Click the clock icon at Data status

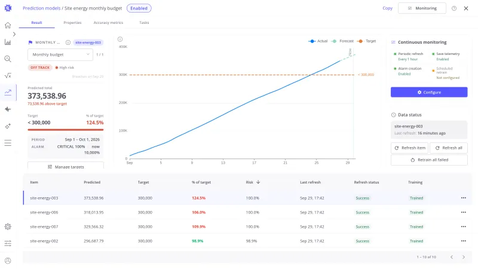click(x=394, y=115)
